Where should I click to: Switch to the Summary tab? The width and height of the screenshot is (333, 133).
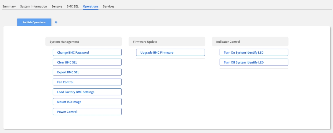(9, 6)
